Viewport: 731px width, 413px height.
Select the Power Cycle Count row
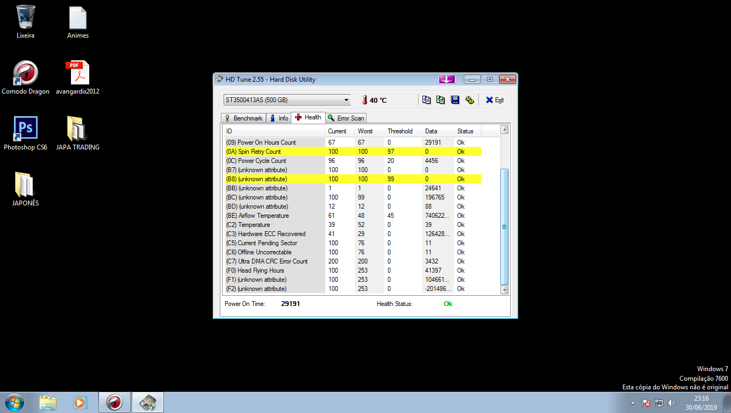point(352,161)
